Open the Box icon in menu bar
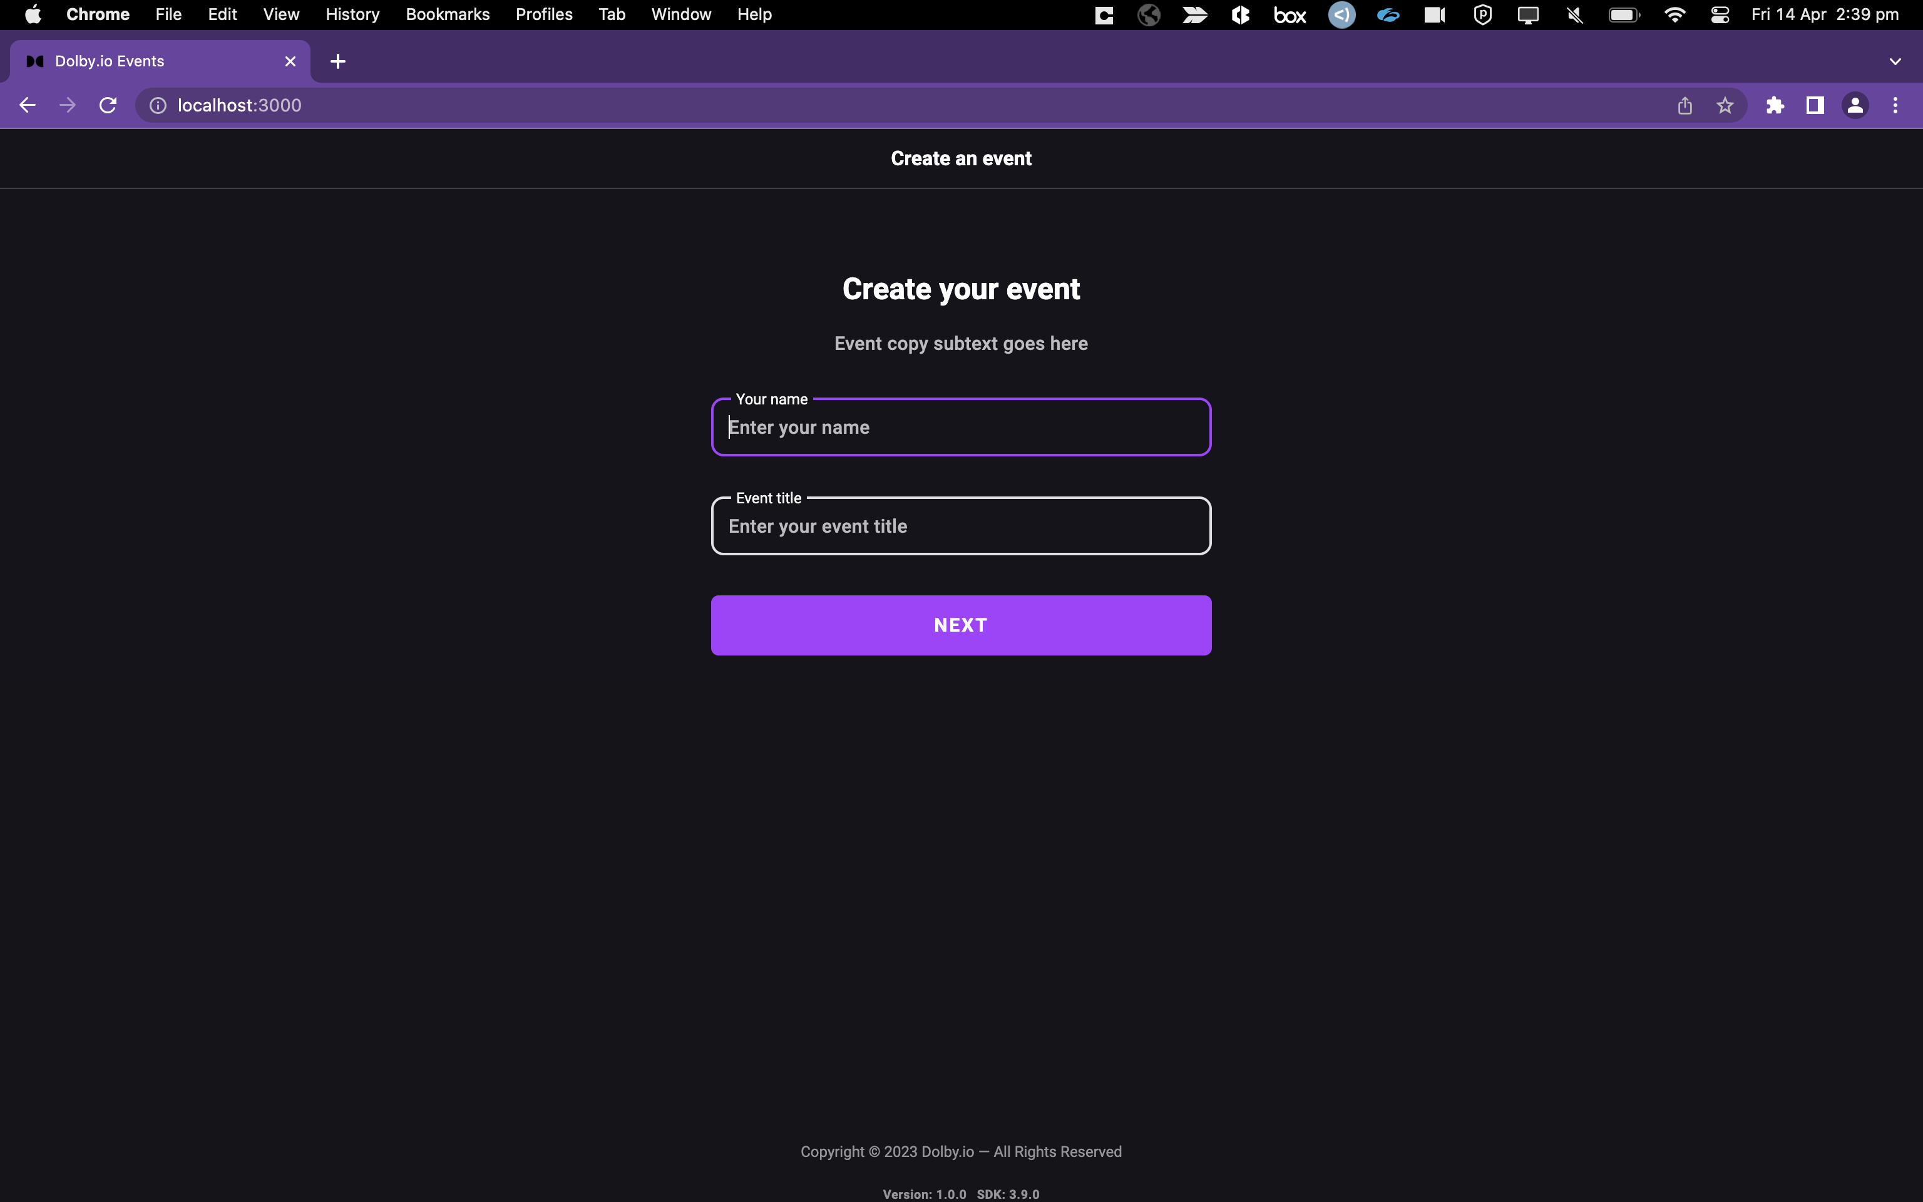 coord(1290,14)
